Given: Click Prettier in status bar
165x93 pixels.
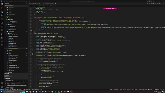Looking at the screenshot, I should tap(157, 90).
